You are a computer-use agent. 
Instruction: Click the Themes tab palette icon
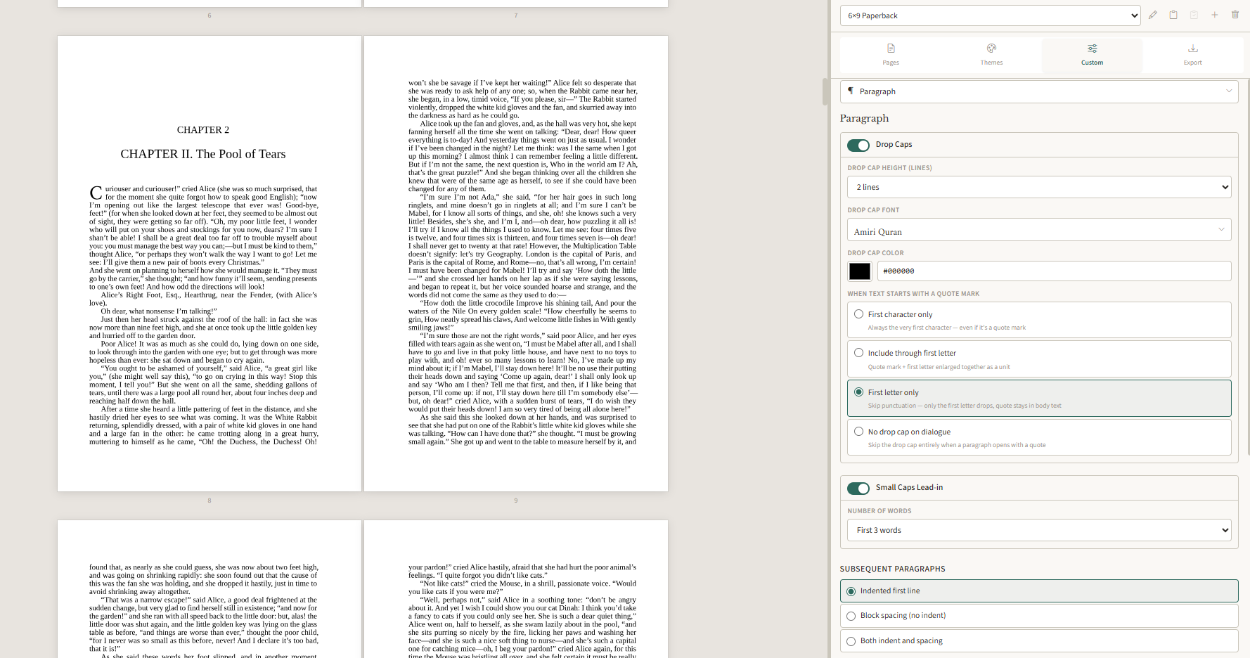click(x=991, y=49)
